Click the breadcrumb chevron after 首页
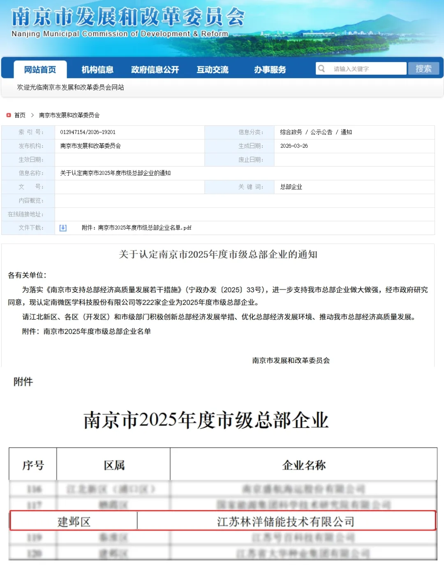The width and height of the screenshot is (444, 565). (32, 115)
